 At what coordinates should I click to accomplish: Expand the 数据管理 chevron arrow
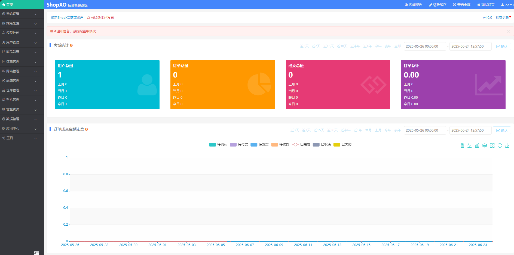[35, 120]
